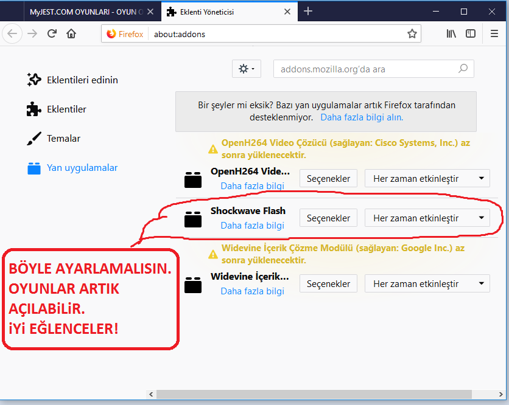
Task: Click the OpenH264 warning triangle icon
Action: (213, 149)
